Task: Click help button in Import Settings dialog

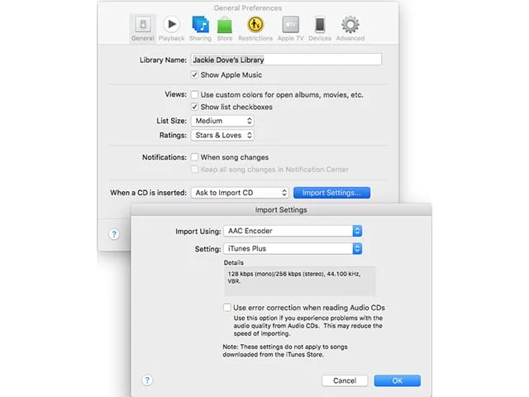Action: [x=147, y=380]
